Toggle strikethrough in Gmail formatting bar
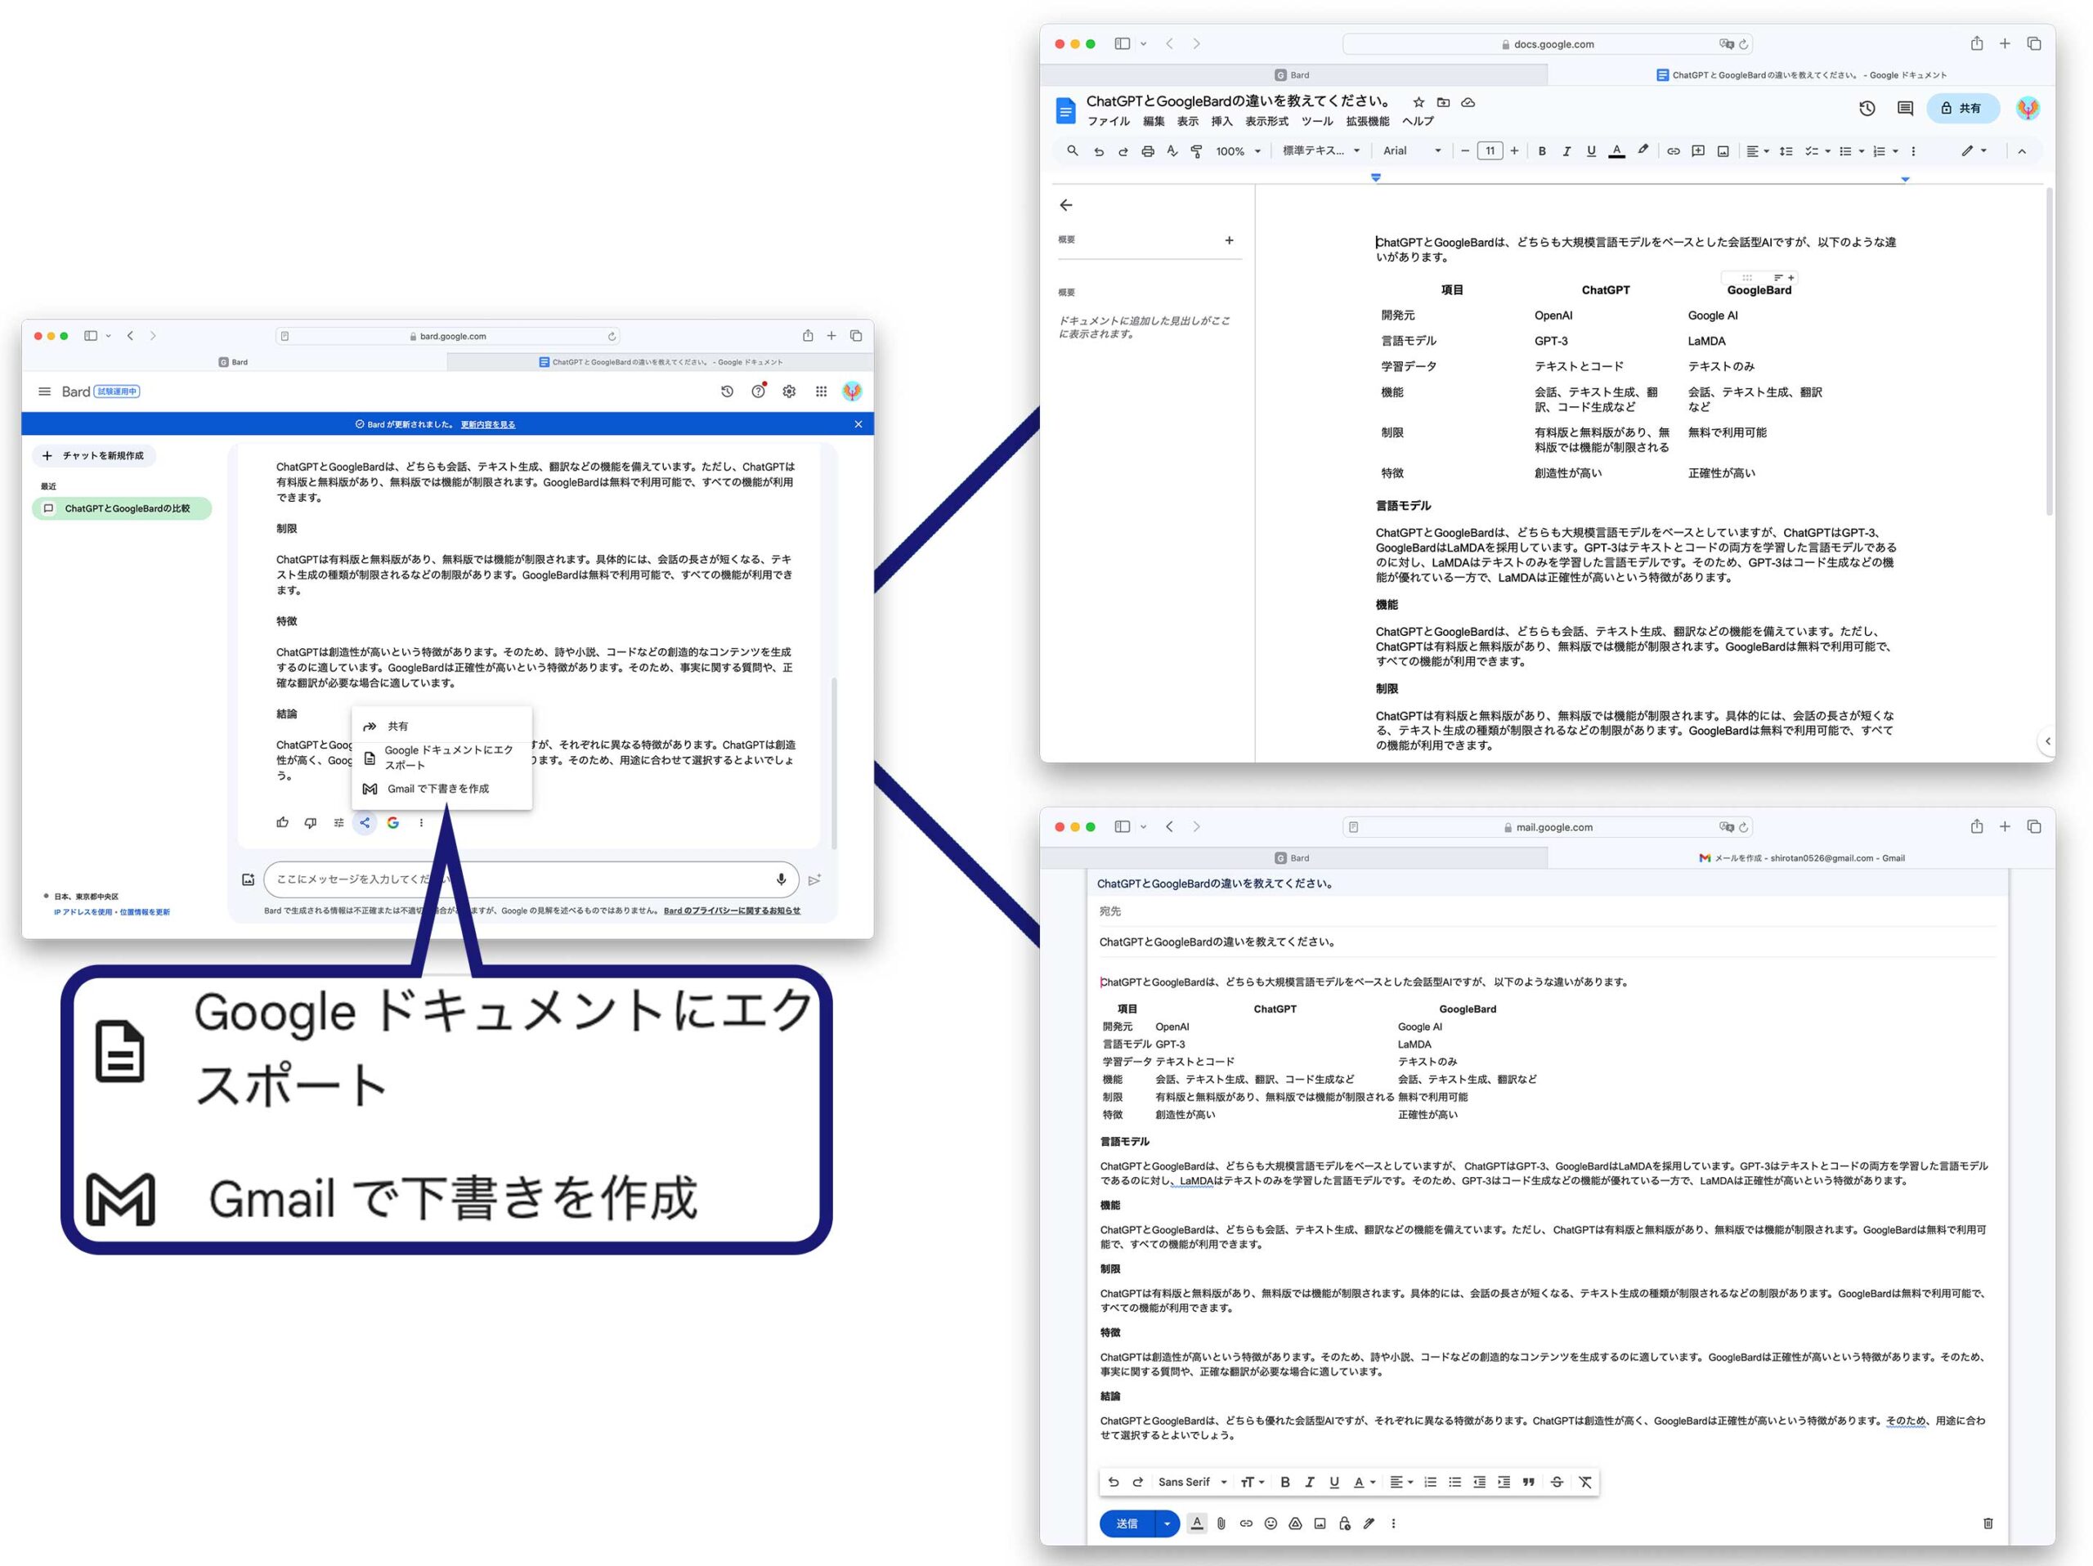Viewport: 2093px width, 1566px height. pos(1557,1482)
